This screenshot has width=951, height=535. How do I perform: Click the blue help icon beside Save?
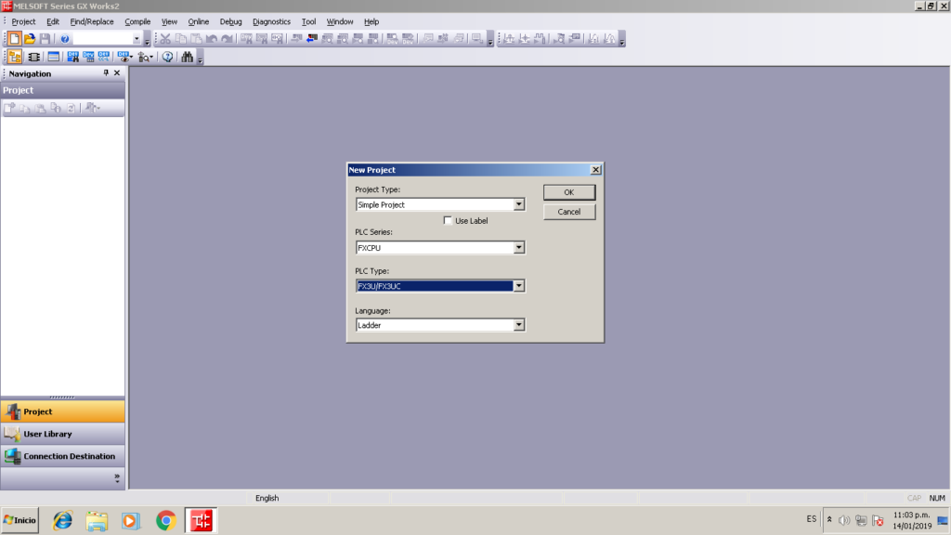coord(65,39)
